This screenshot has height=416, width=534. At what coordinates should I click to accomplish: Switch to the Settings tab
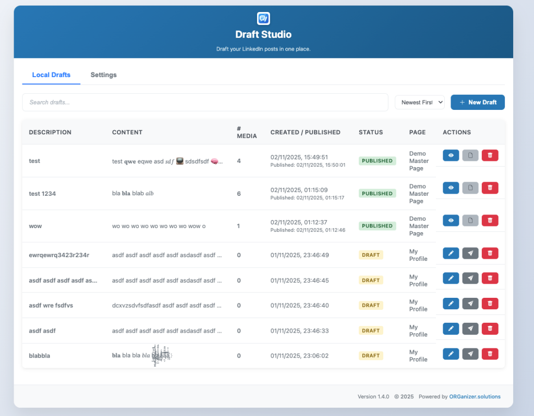[103, 75]
